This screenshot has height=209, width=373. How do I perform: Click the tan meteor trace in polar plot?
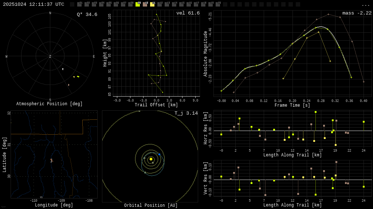[x=68, y=85]
